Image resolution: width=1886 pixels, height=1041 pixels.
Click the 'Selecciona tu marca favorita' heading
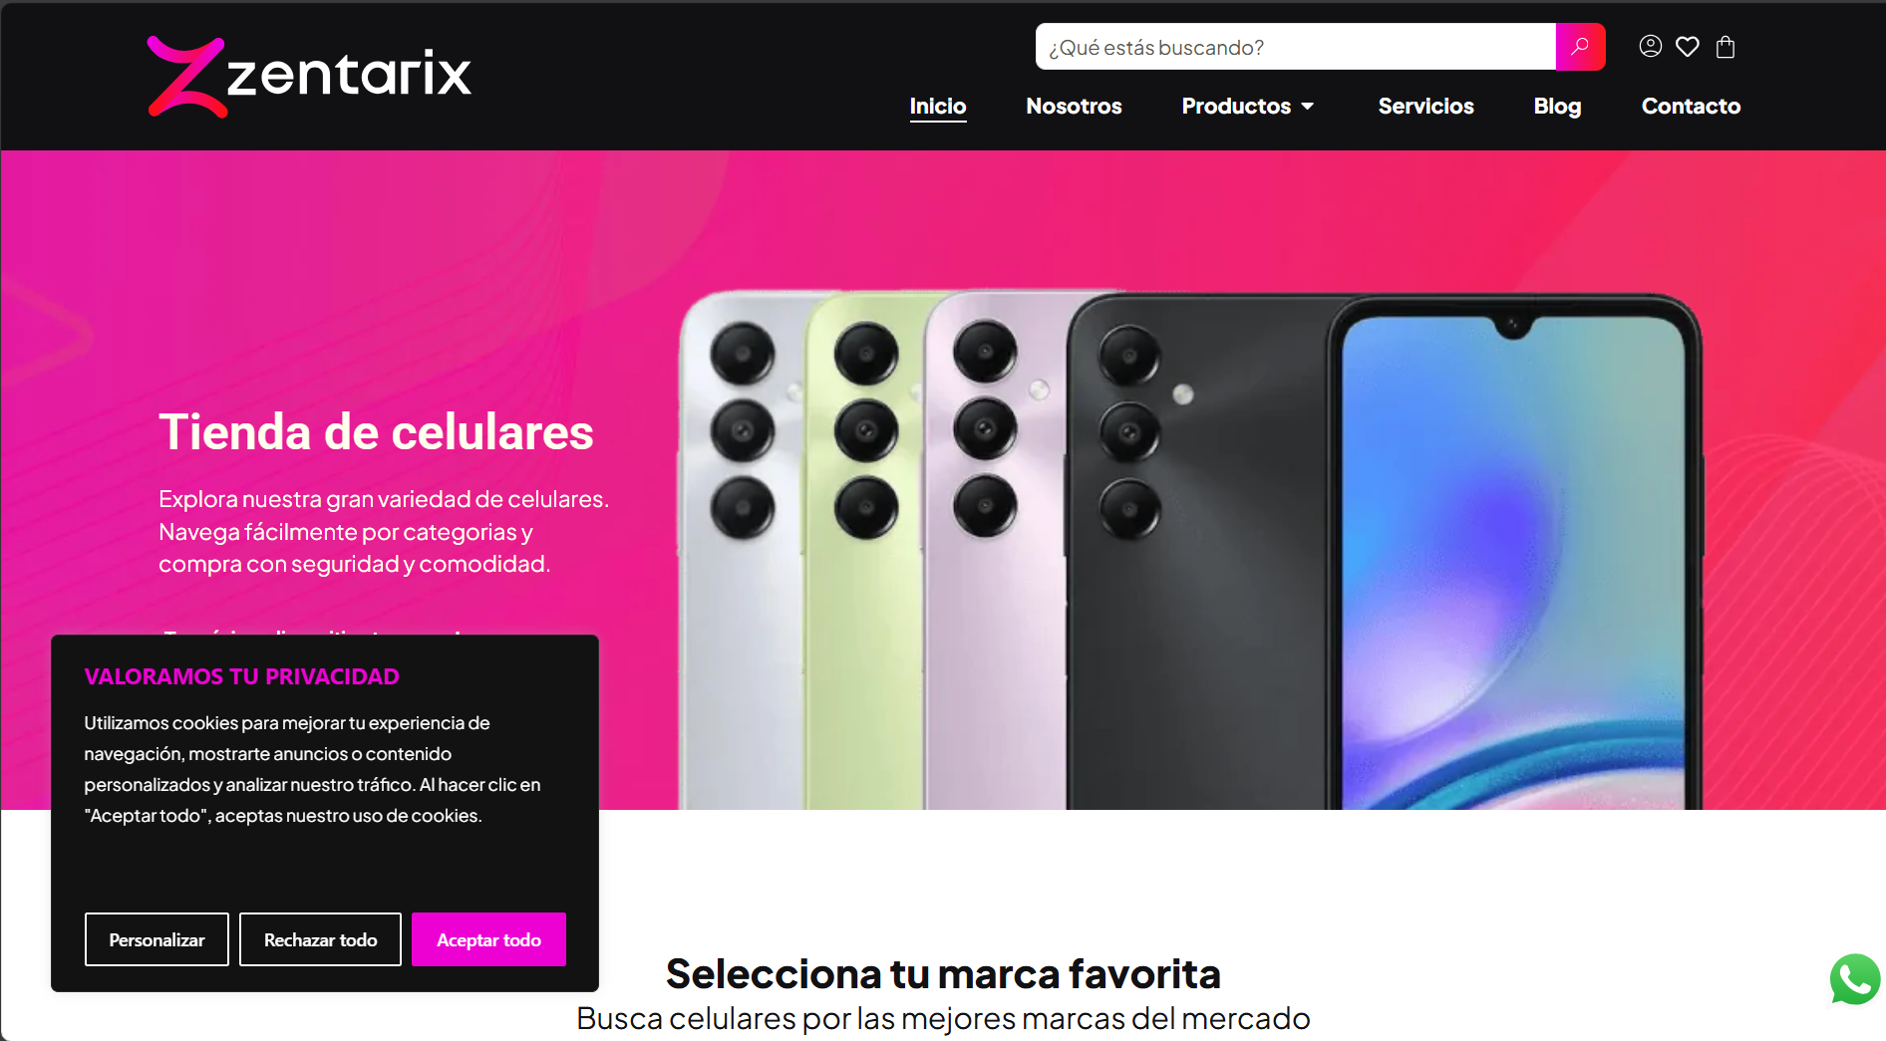(x=943, y=974)
